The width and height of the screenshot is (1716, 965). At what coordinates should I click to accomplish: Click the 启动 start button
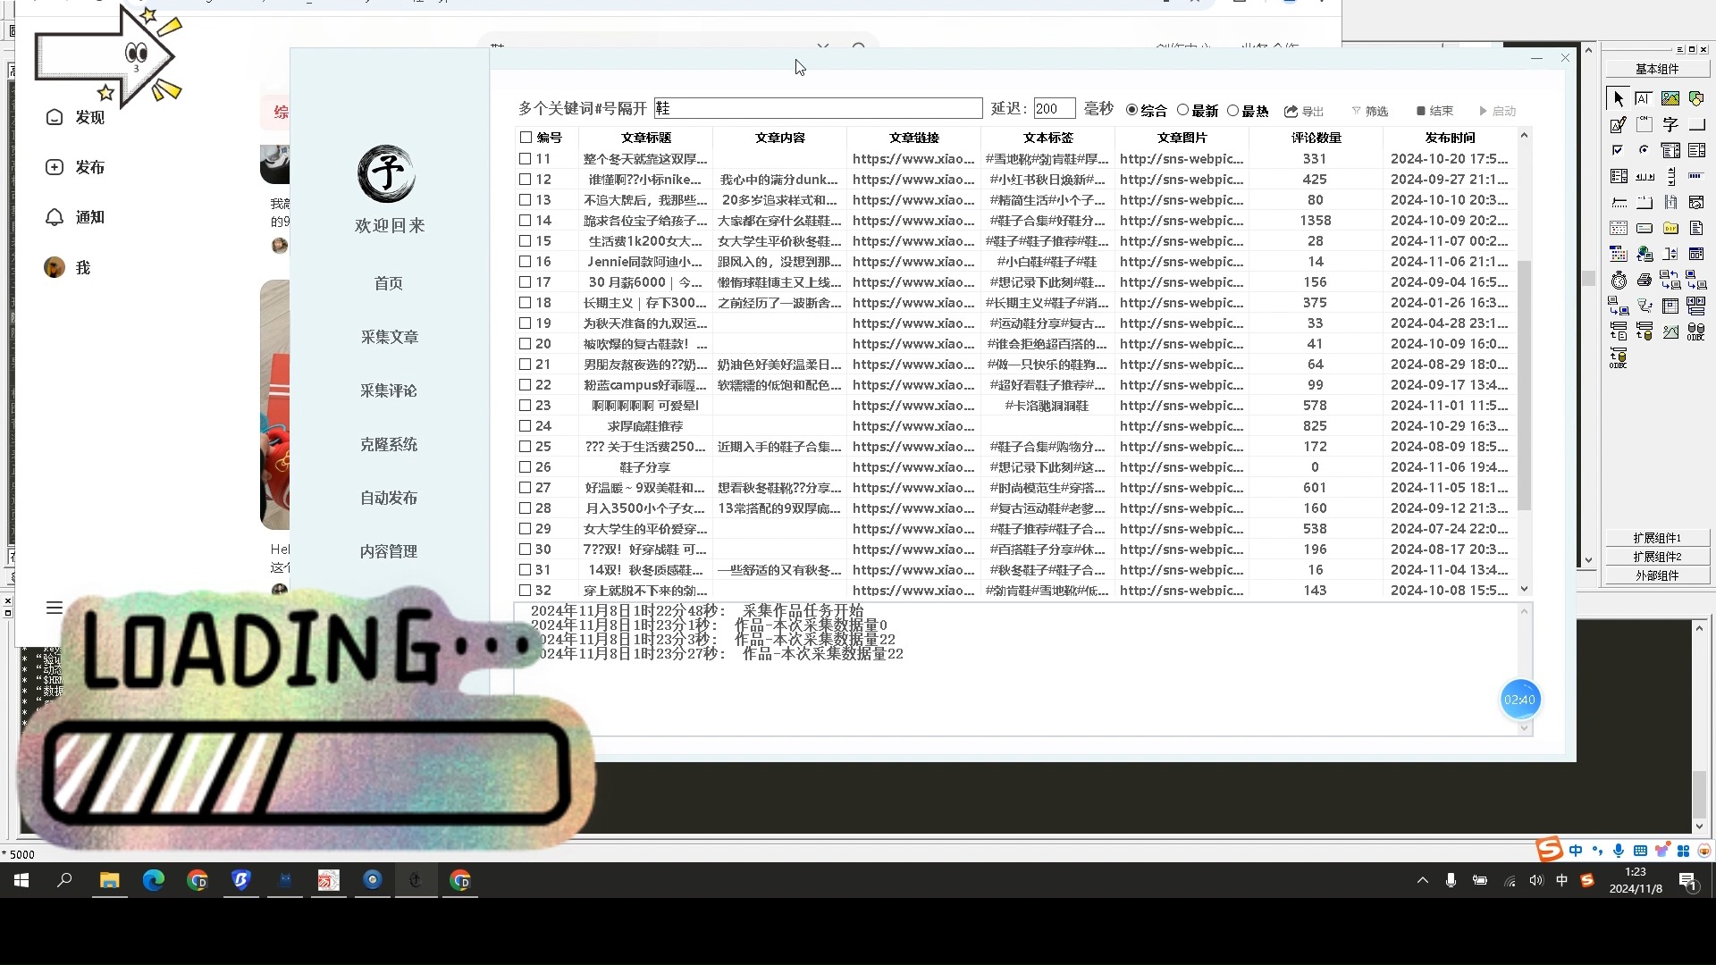[1498, 111]
